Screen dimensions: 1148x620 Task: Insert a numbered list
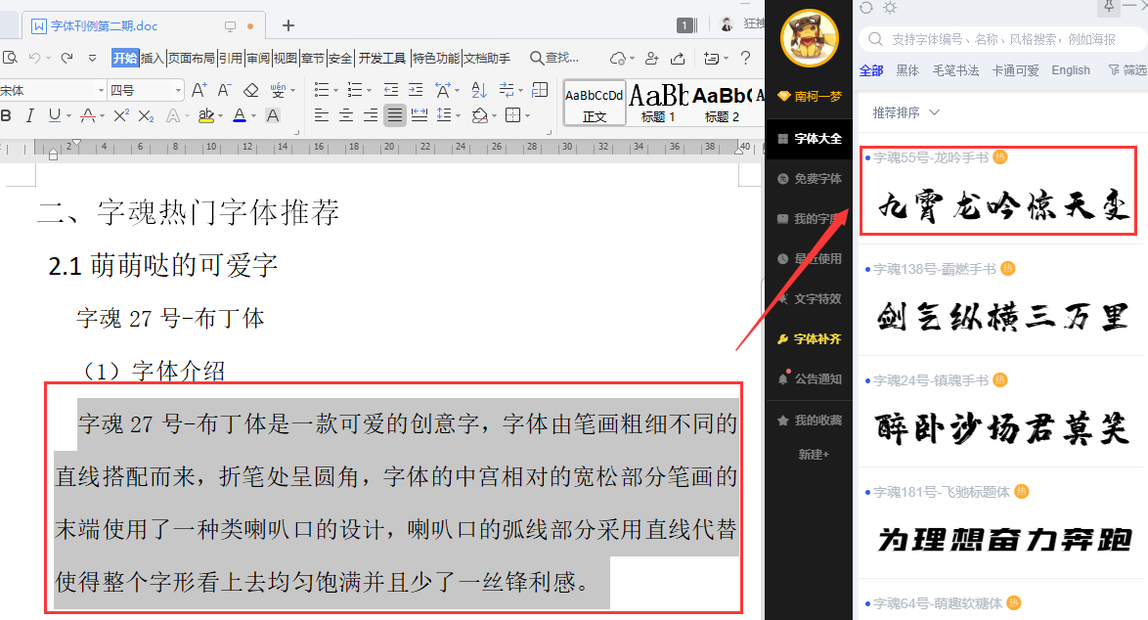point(354,90)
